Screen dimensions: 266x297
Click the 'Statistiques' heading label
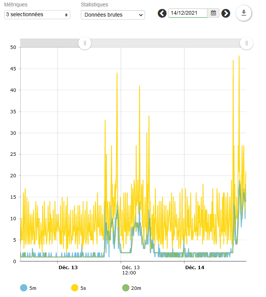94,5
